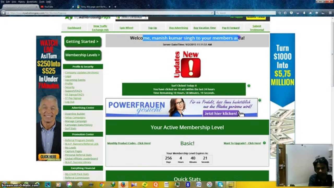Click the Bluetooth icon in the taskbar
334x188 pixels.
tap(188, 185)
